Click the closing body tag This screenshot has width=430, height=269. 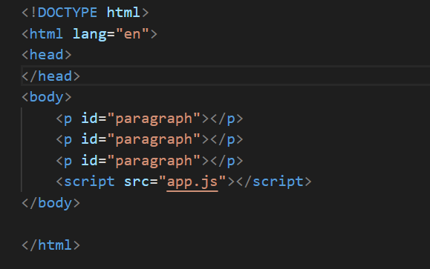[x=51, y=203]
